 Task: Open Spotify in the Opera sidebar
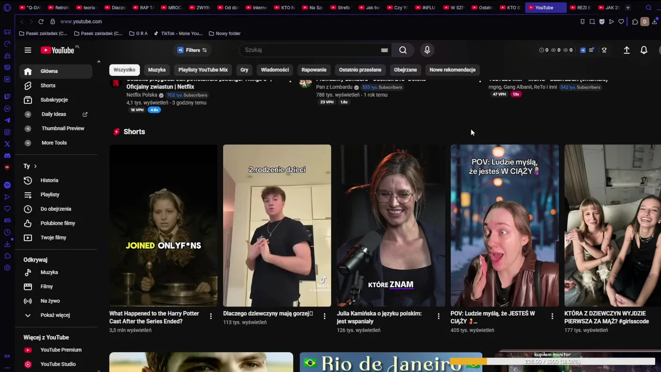(x=7, y=185)
